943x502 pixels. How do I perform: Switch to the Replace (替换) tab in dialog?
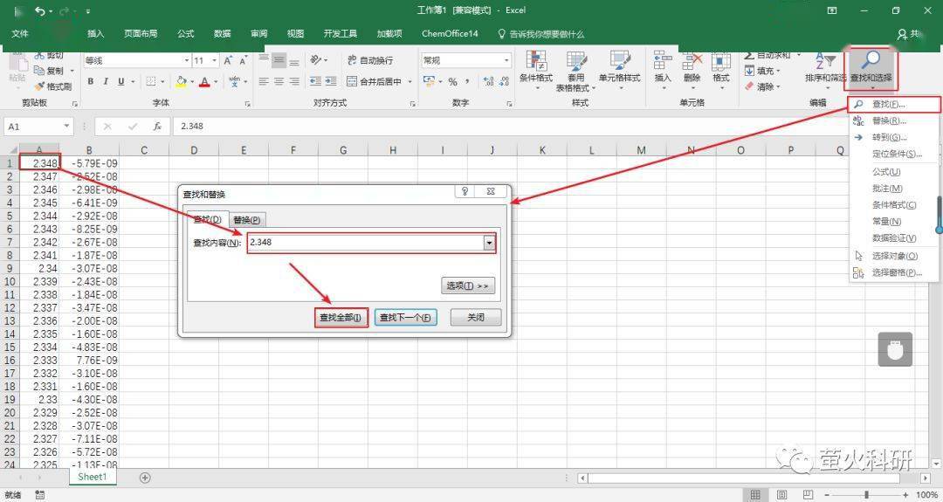tap(246, 220)
